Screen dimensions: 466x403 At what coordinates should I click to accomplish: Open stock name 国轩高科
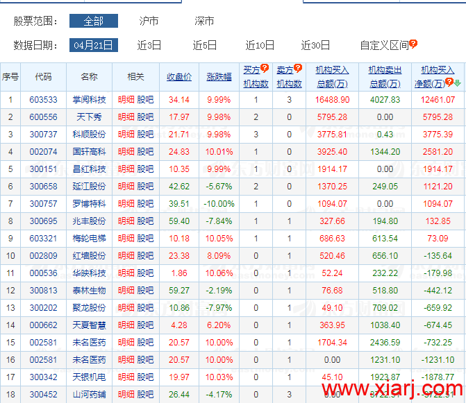[x=89, y=152]
